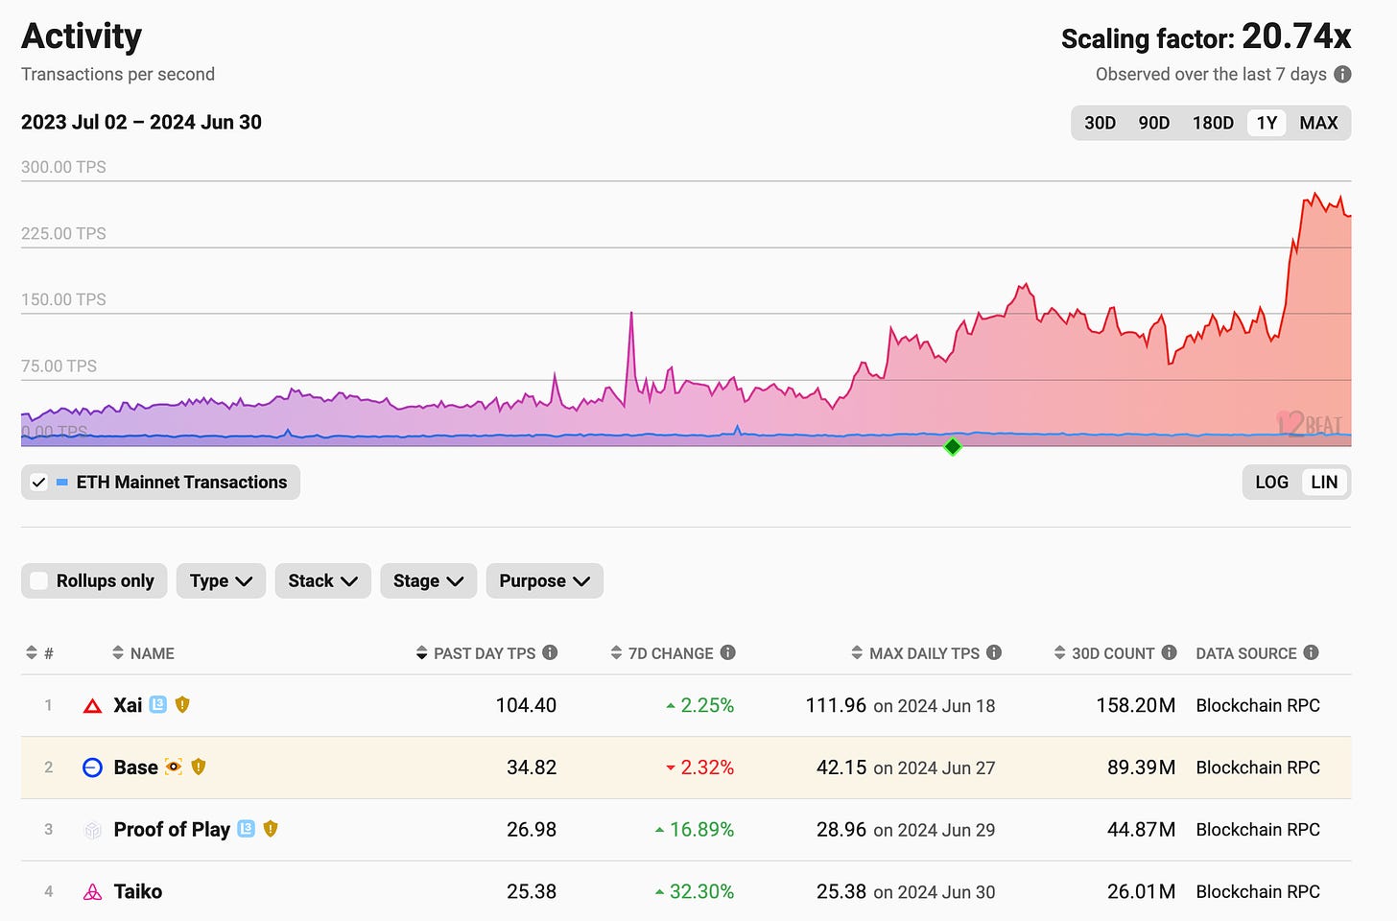Click the info icon next to MAX DAILY TPS
The height and width of the screenshot is (921, 1397).
pos(994,652)
